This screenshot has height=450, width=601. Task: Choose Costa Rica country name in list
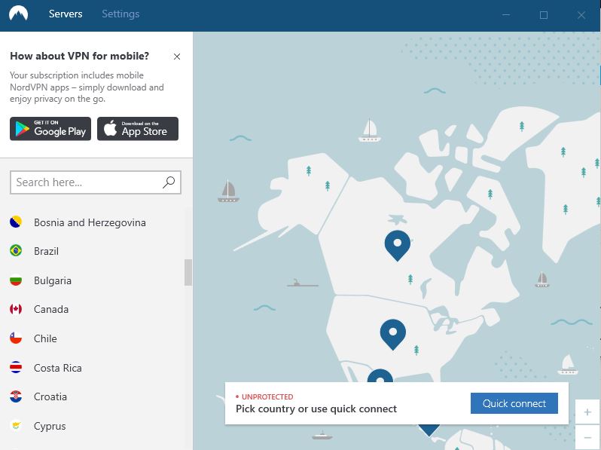point(57,368)
